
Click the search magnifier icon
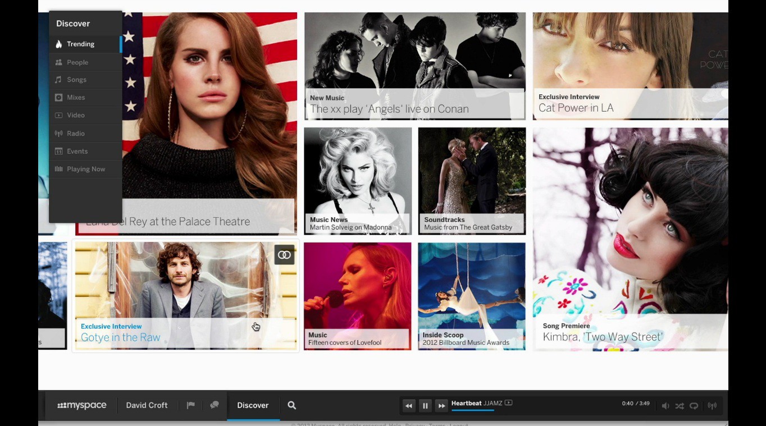click(292, 405)
